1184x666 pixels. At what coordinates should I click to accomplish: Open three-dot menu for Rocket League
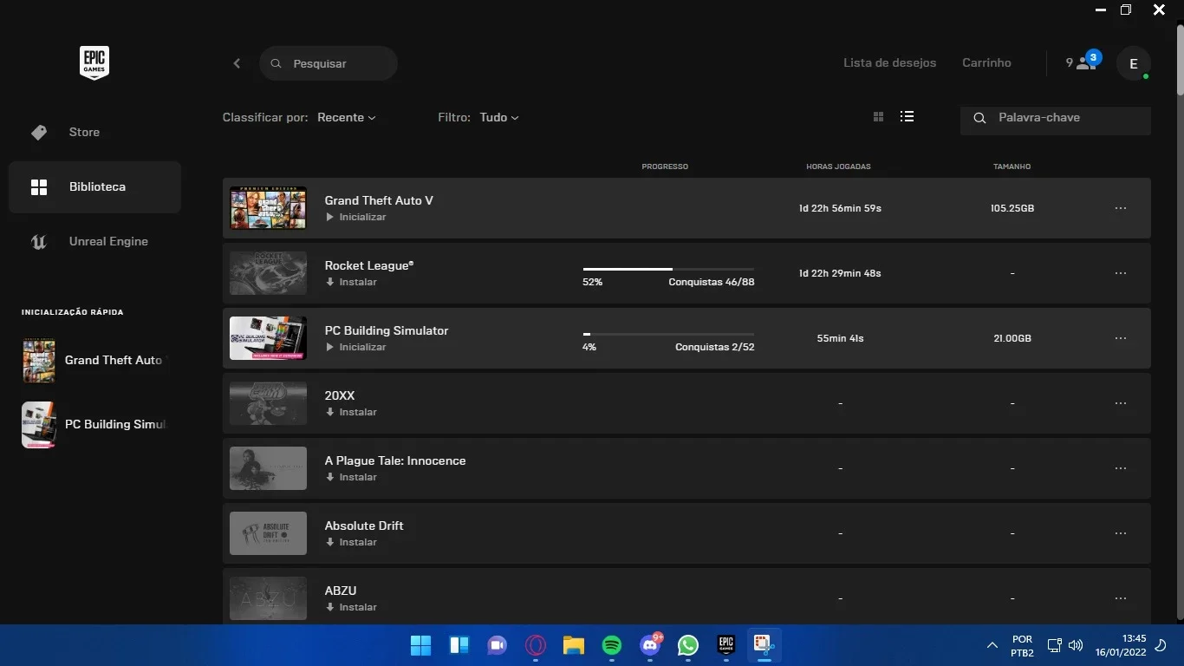[1121, 273]
